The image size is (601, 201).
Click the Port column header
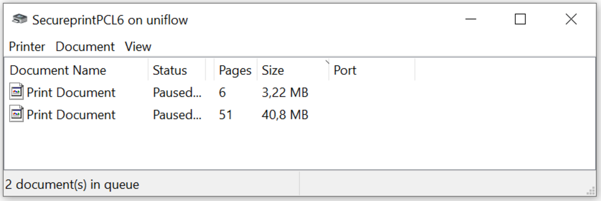(x=345, y=70)
